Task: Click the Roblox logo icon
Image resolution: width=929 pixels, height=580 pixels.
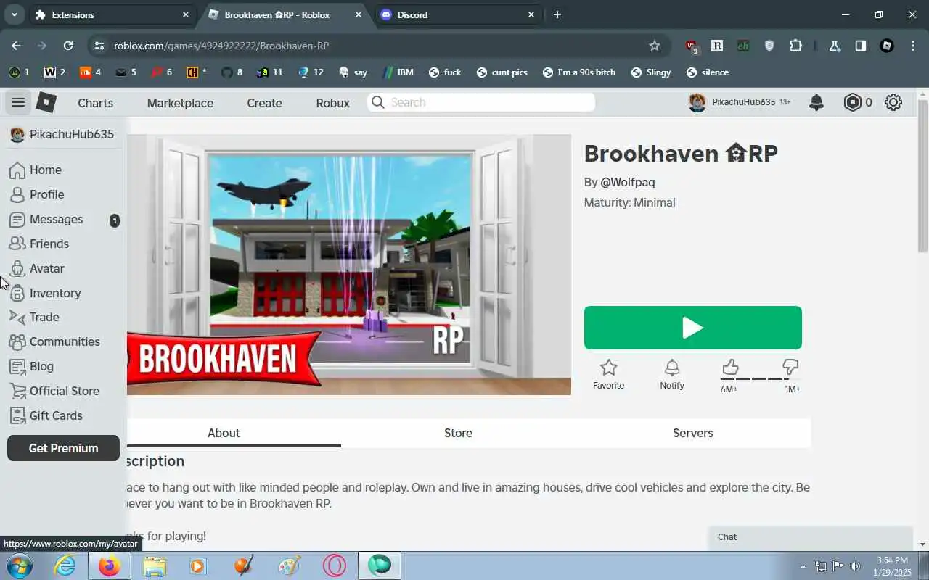Action: point(46,102)
